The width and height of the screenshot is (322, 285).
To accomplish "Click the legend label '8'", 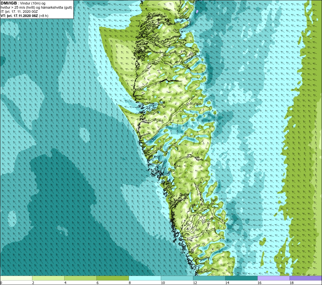I will [x=130, y=283].
